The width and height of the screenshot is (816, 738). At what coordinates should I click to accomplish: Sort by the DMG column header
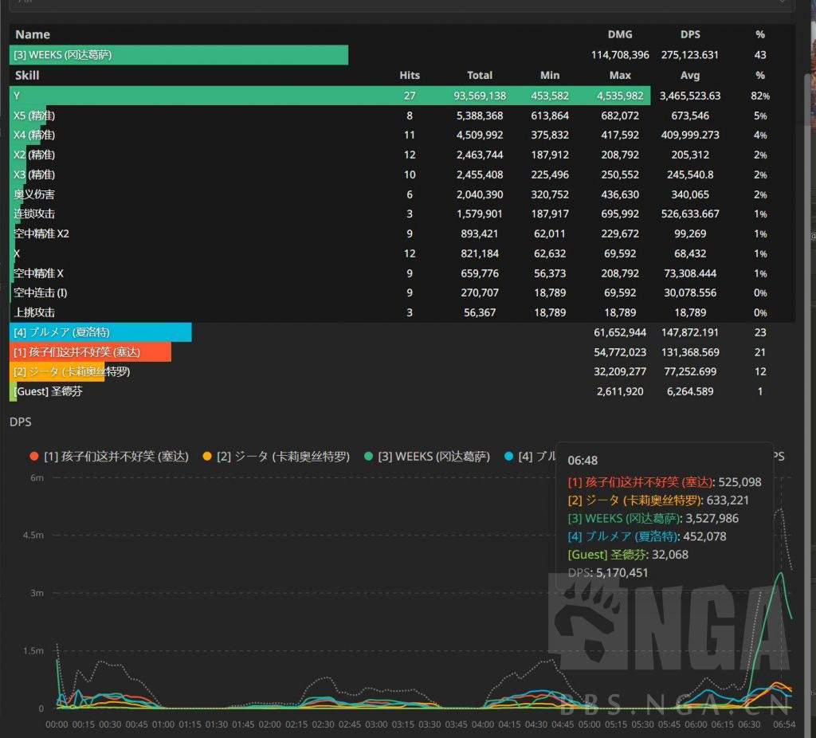coord(619,34)
